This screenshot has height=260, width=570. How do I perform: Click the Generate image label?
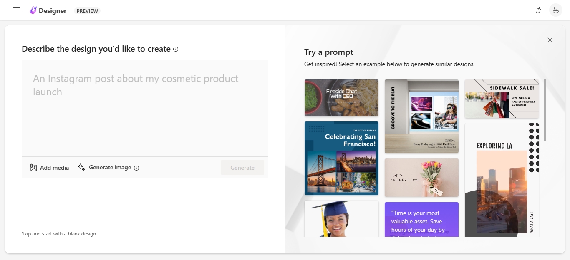pos(110,167)
